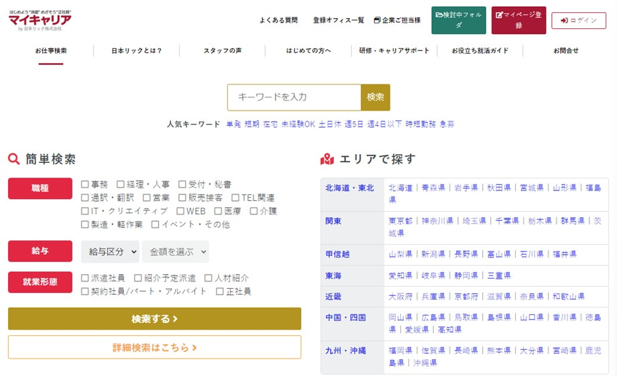
Task: Check the 事務 job type checkbox
Action: (85, 184)
